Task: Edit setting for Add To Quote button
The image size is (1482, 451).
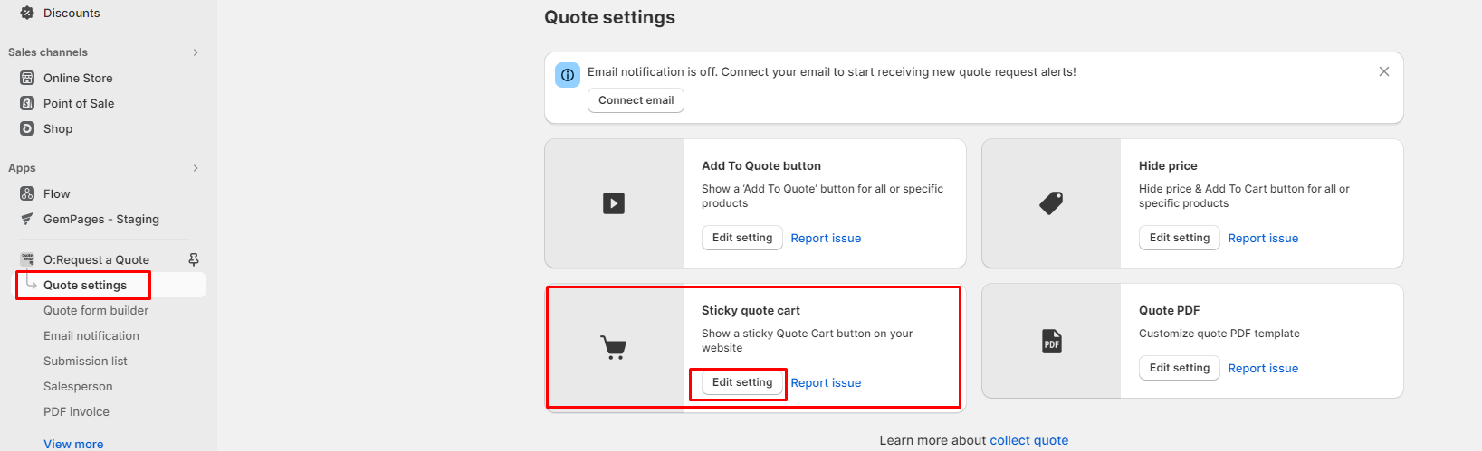Action: 742,238
